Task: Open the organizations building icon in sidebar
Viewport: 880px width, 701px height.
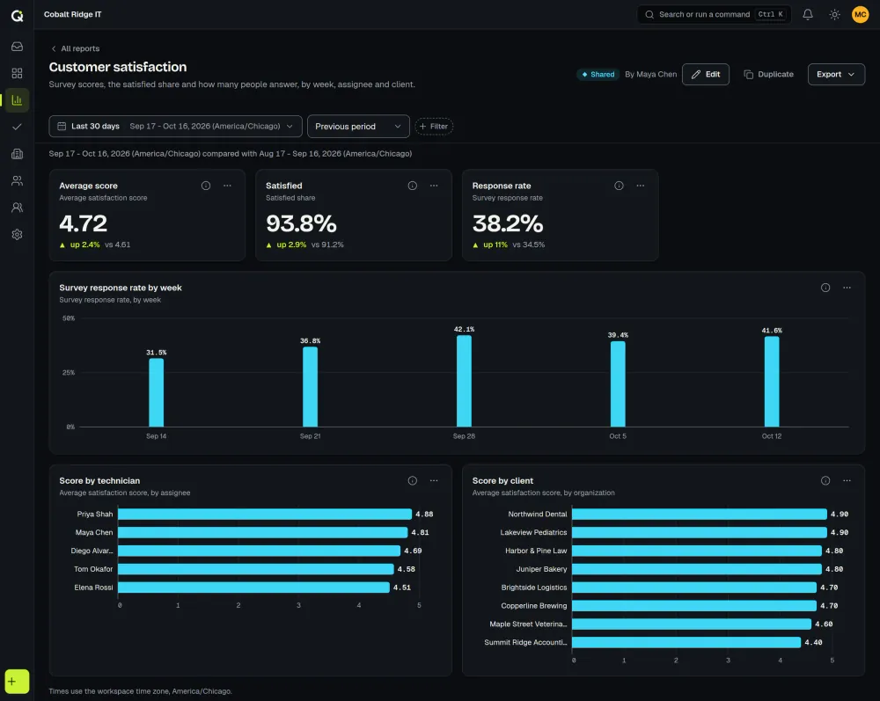Action: [x=17, y=154]
